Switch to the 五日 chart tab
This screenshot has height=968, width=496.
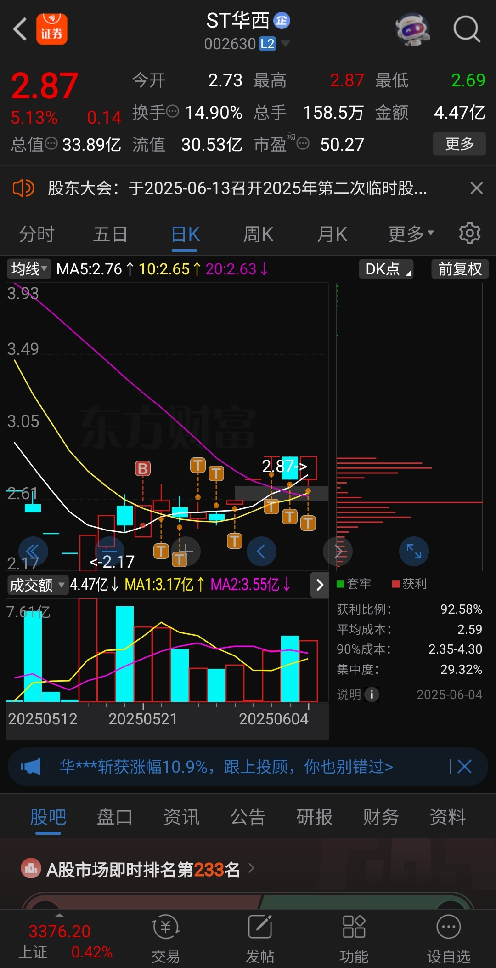pos(110,234)
